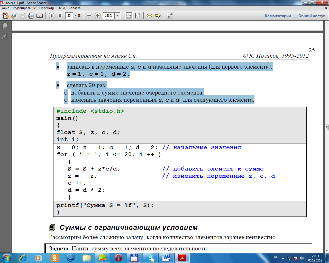Go to previous page with up arrow
This screenshot has height=263, width=329.
pos(51,16)
